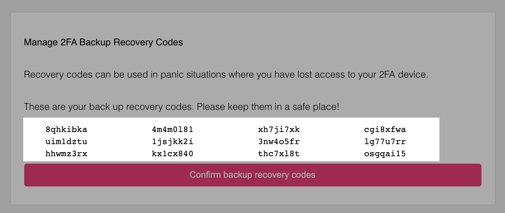This screenshot has width=505, height=213.
Task: Select recovery code cgi8xfwa
Action: (385, 129)
